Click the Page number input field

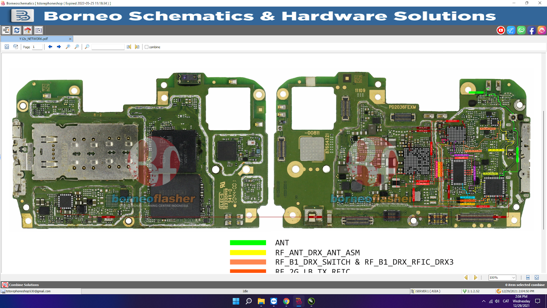click(37, 47)
